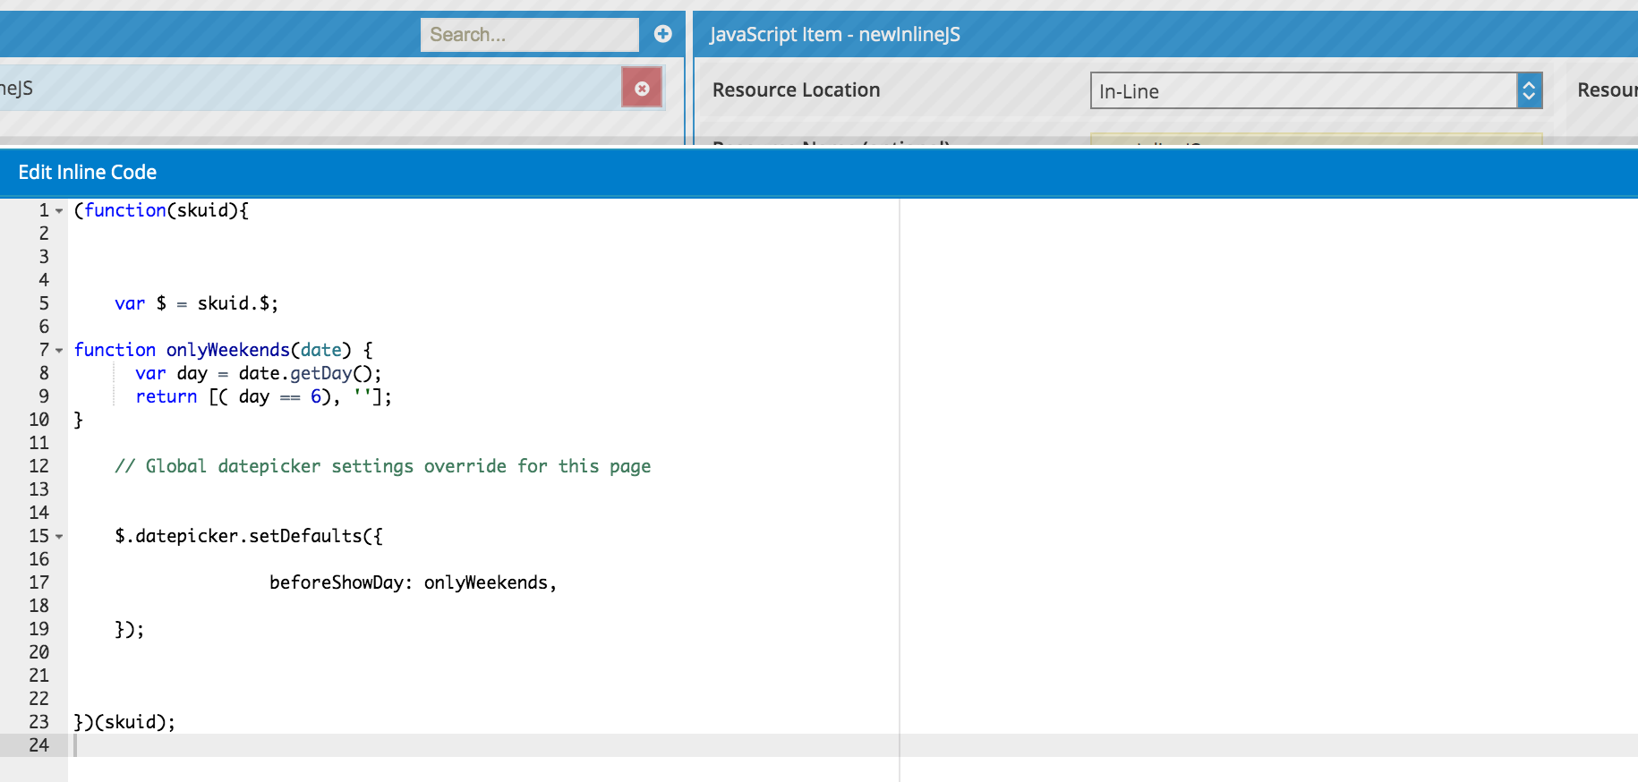Click '(function(skuid){' on line 1
The width and height of the screenshot is (1638, 782).
click(161, 210)
